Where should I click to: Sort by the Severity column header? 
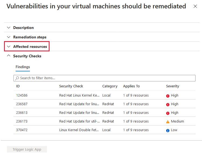pos(172,86)
